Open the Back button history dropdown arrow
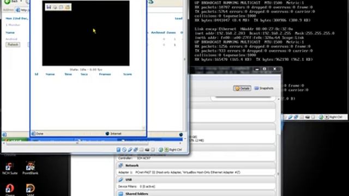This screenshot has width=349, height=196. coord(21,2)
